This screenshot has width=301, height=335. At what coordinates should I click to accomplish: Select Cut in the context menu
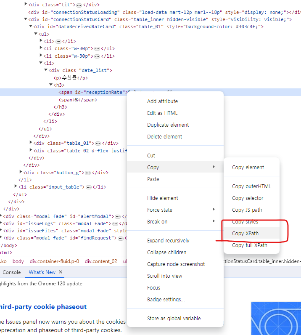[175, 156]
